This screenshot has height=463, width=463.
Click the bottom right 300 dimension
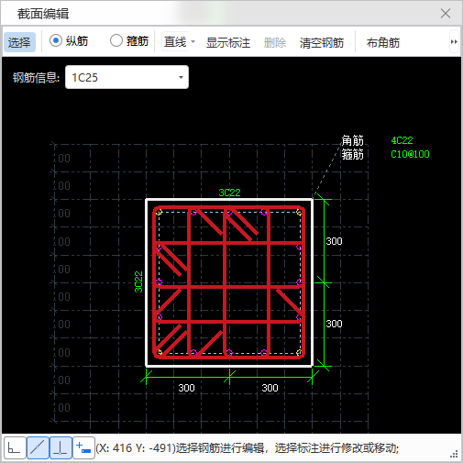pos(270,388)
